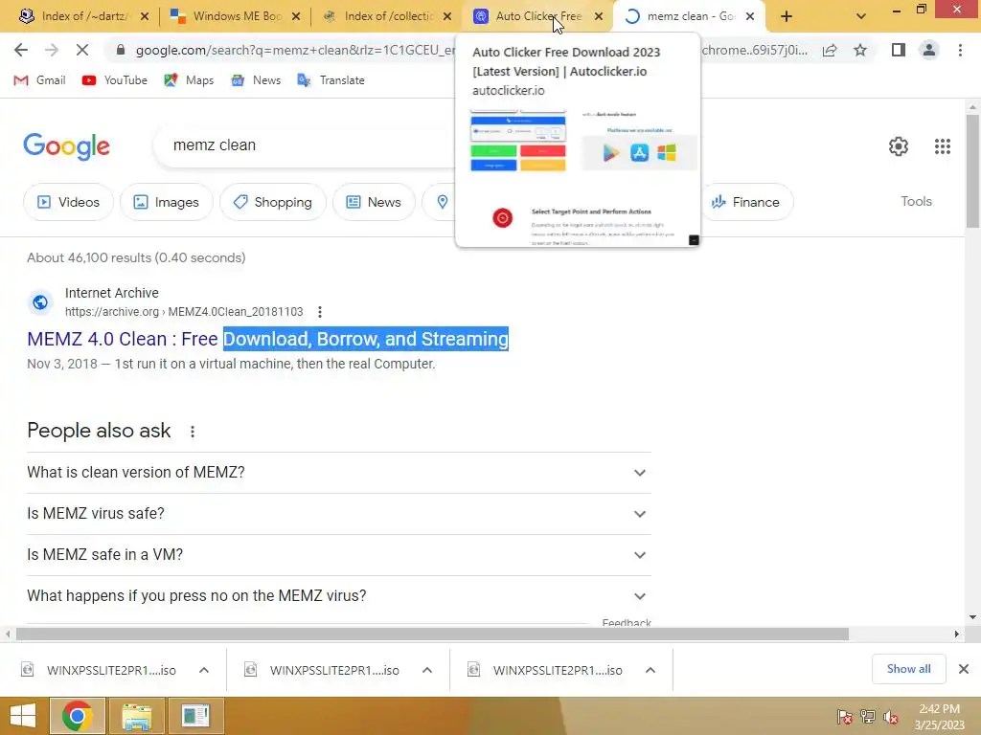
Task: Show all downloads
Action: point(908,669)
